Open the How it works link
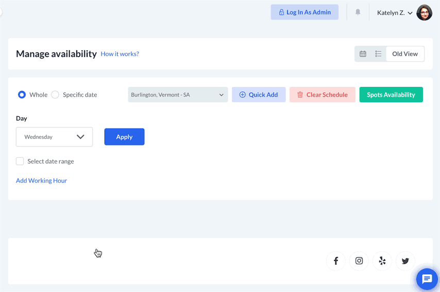 point(120,54)
